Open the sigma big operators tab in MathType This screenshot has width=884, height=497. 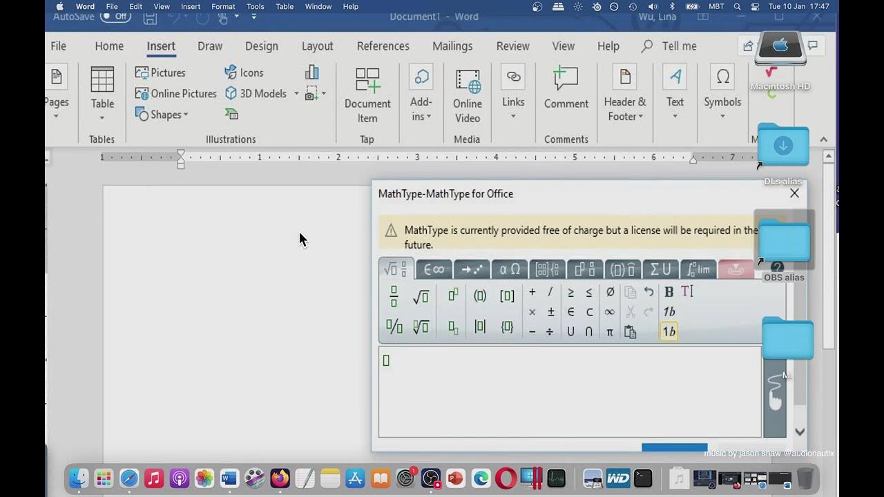point(661,269)
